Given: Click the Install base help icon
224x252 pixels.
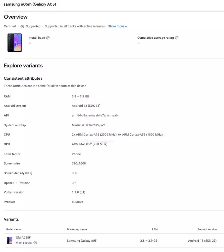Looking at the screenshot, I should [48, 38].
